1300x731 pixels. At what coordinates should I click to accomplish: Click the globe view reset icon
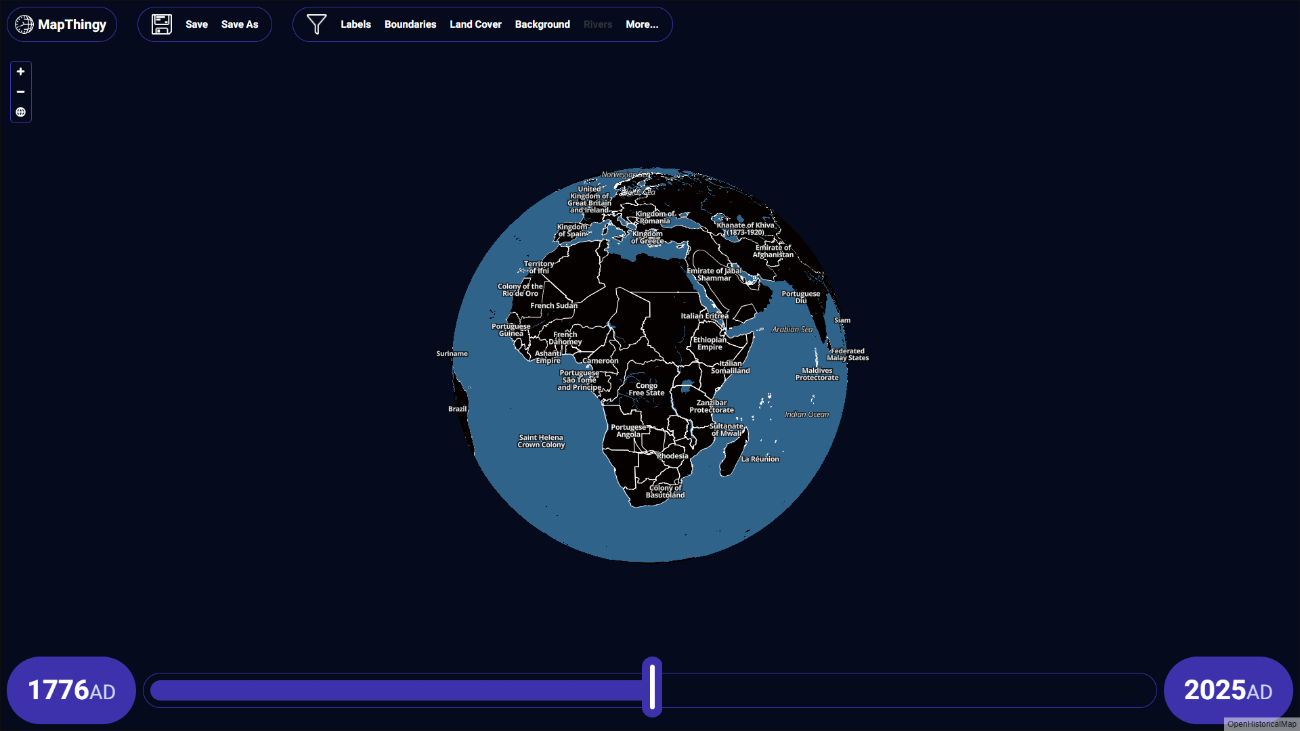coord(21,112)
